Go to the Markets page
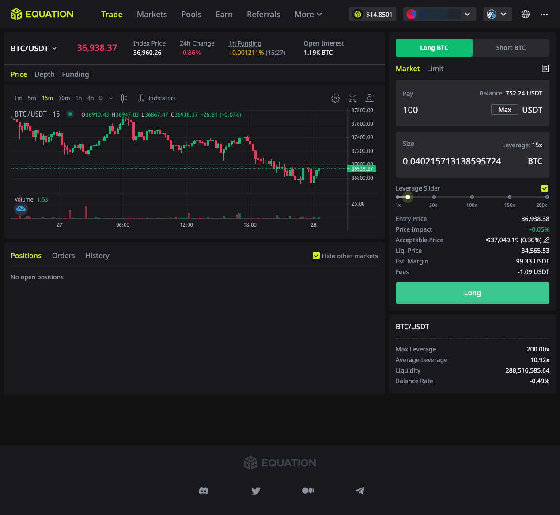Screen dimensions: 560x515 152,14
